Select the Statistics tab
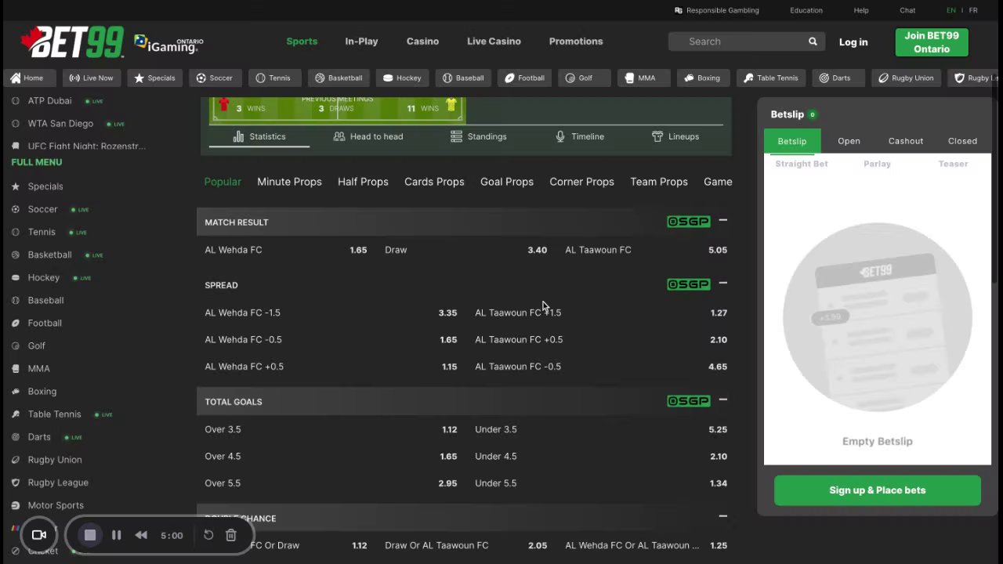 pyautogui.click(x=259, y=136)
